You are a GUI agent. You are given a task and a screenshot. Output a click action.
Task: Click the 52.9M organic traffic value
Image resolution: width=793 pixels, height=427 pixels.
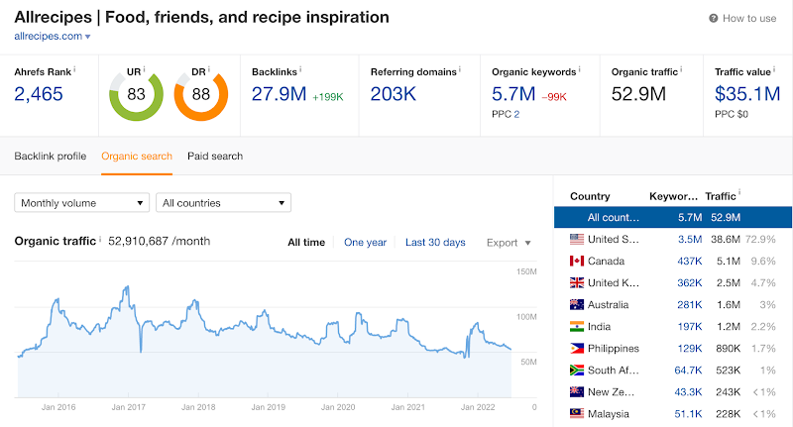(x=638, y=94)
